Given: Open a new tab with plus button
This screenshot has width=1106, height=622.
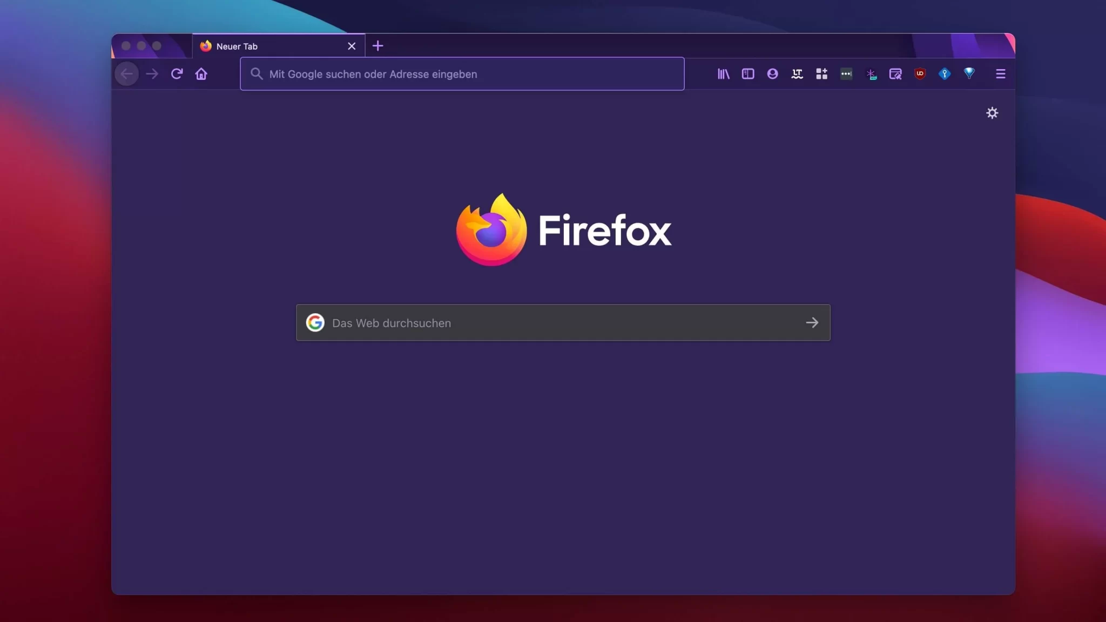Looking at the screenshot, I should tap(378, 46).
